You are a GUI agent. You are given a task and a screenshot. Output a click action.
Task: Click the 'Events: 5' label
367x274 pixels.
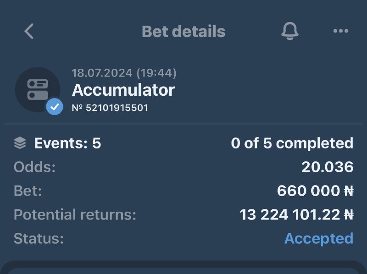tap(67, 143)
